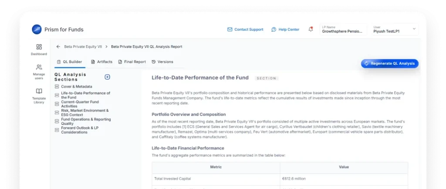
Task: Open the Help Center link
Action: click(x=285, y=30)
